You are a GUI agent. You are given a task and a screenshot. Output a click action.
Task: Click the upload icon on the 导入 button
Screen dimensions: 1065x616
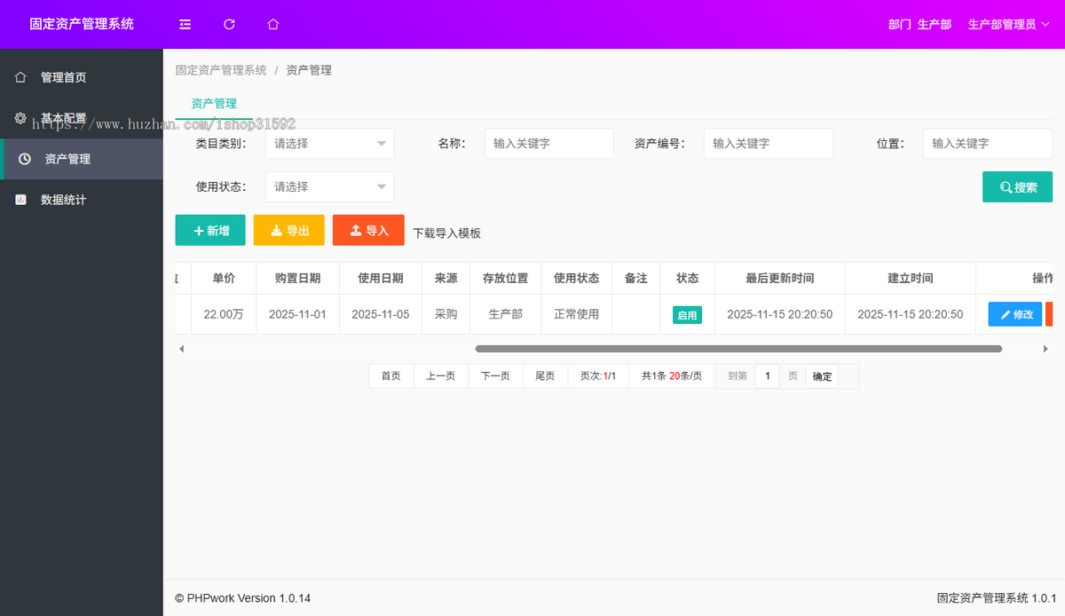coord(355,230)
